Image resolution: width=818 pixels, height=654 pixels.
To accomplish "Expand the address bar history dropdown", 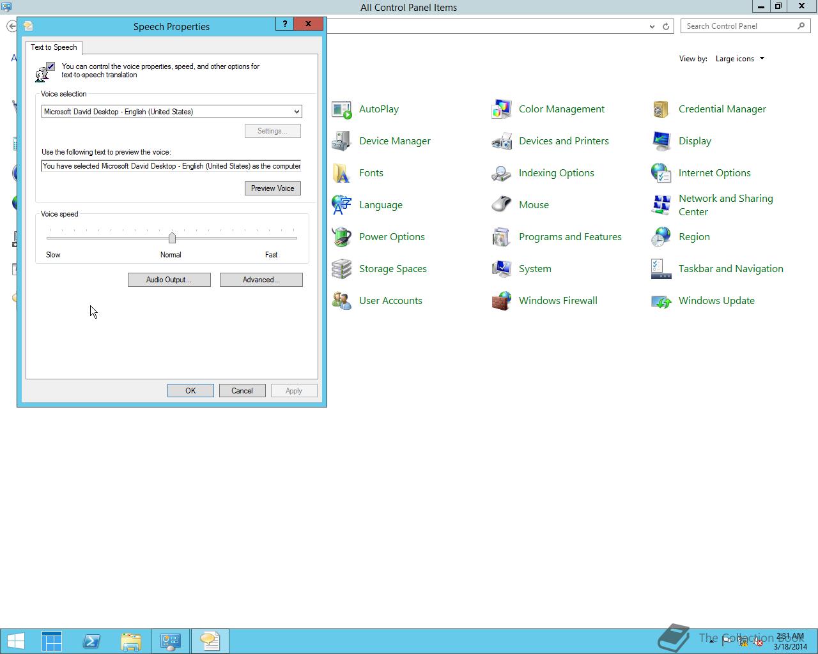I will click(652, 26).
